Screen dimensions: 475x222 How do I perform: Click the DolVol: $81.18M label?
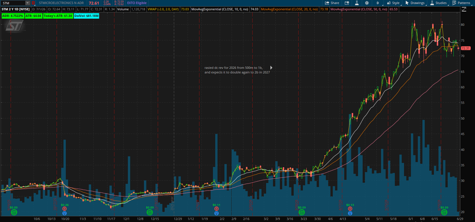click(x=86, y=16)
